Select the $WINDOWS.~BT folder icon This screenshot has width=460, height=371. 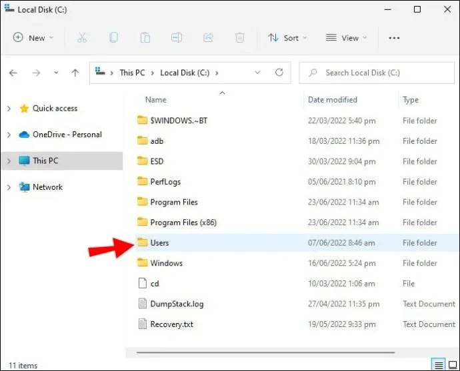[142, 120]
